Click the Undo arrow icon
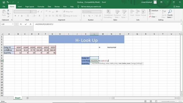This screenshot has width=183, height=103. click(8, 2)
